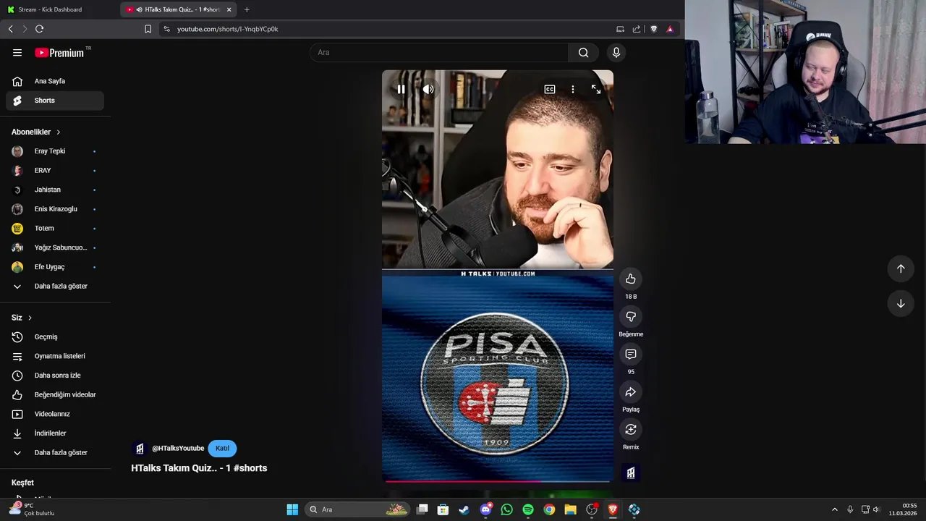Image resolution: width=926 pixels, height=521 pixels.
Task: Open the comments panel with 95 comments
Action: [x=631, y=355]
